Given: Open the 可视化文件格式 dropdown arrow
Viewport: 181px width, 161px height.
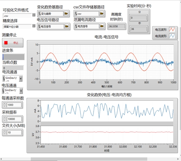Looking at the screenshot, I should point(34,15).
